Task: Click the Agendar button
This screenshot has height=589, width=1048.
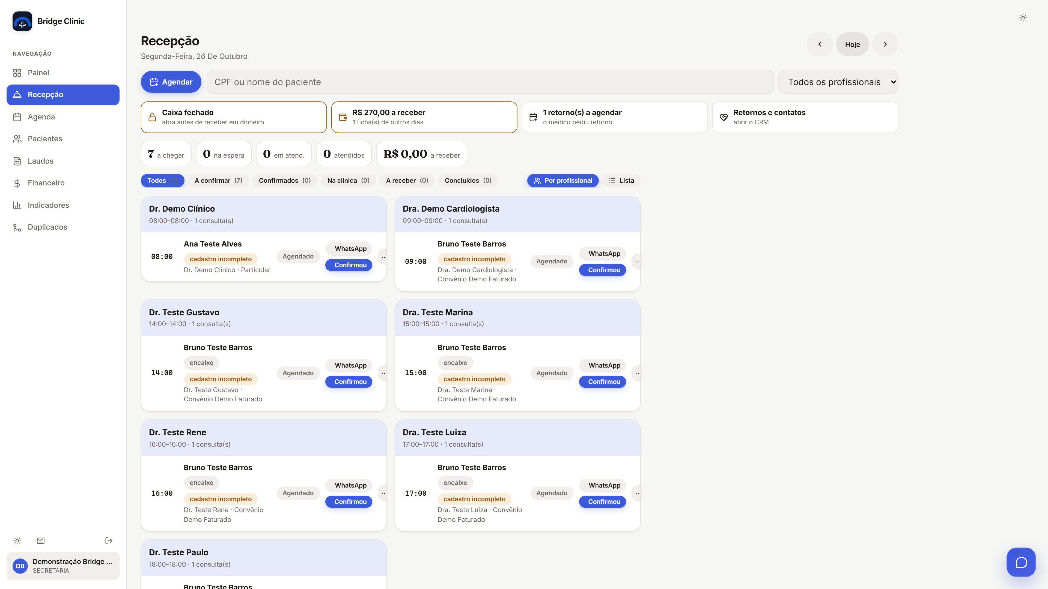Action: click(171, 82)
